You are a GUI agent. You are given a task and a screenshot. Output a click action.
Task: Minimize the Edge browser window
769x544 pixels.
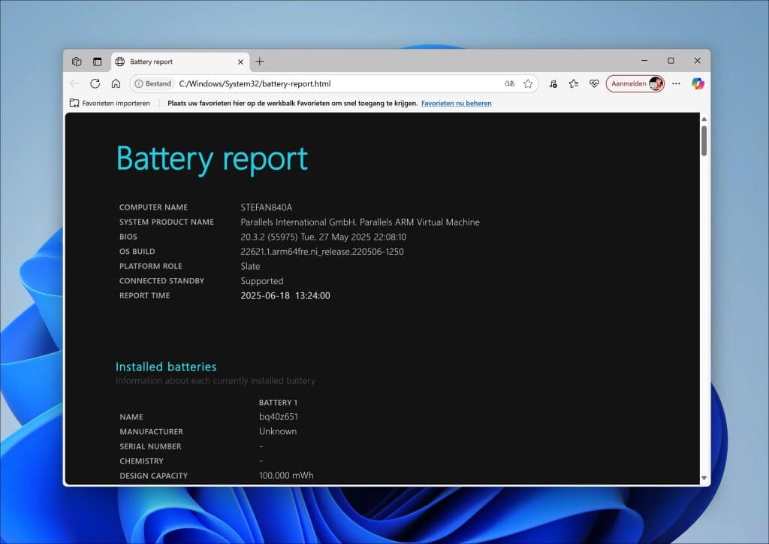[x=644, y=61]
